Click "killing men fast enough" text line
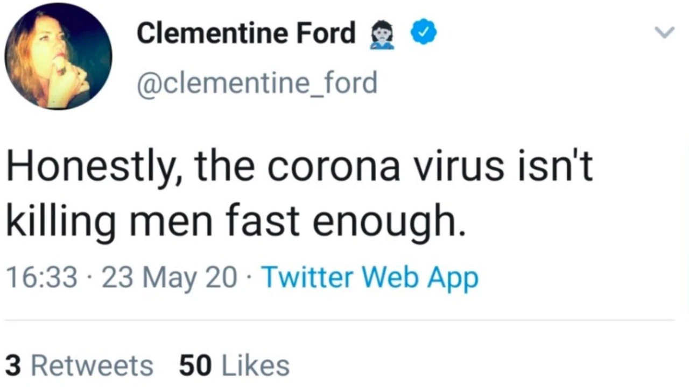Image resolution: width=689 pixels, height=387 pixels. (x=234, y=221)
